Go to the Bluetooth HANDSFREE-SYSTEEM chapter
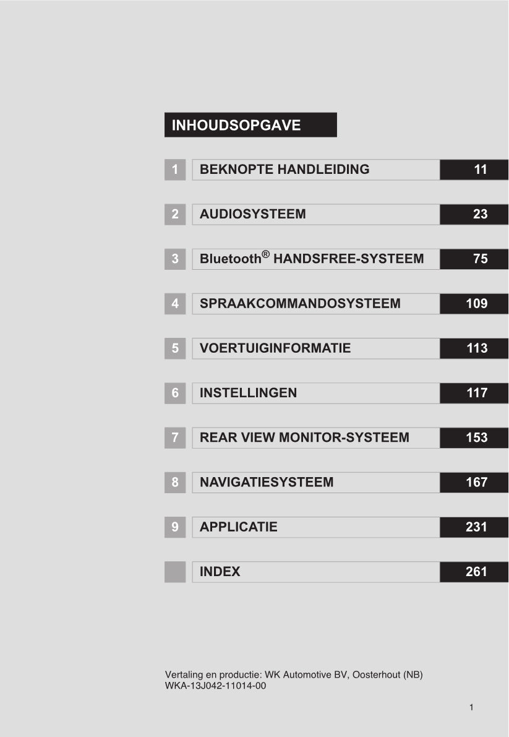The height and width of the screenshot is (737, 509). 312,259
